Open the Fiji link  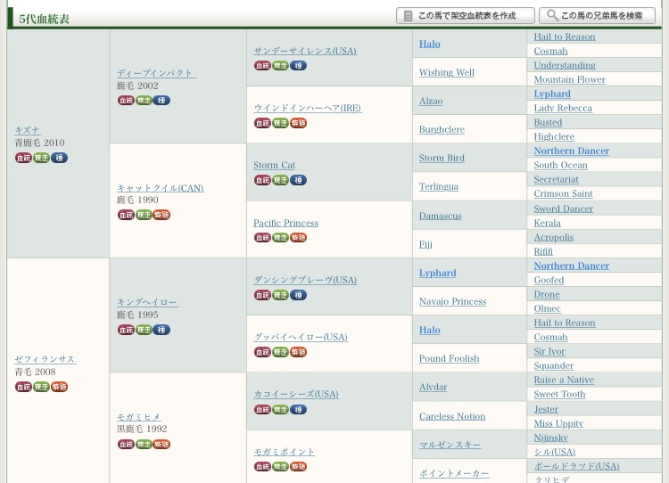click(x=425, y=245)
